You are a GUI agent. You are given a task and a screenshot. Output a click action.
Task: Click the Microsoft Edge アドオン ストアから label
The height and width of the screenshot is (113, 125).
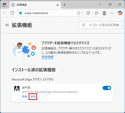[33, 79]
